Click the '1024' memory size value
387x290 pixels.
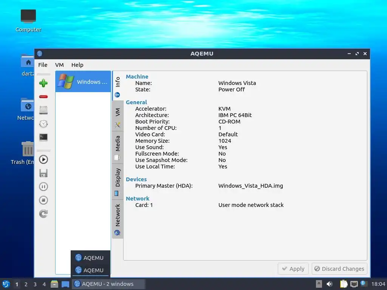tap(224, 141)
